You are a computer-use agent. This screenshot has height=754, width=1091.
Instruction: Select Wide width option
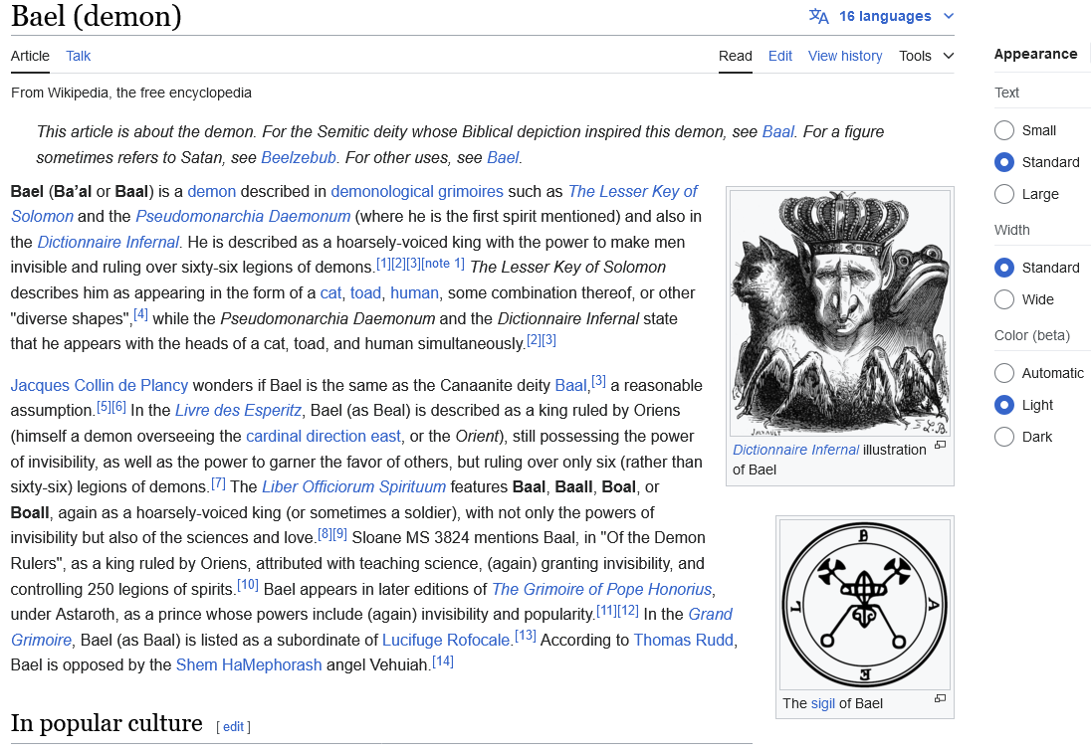tap(1004, 299)
